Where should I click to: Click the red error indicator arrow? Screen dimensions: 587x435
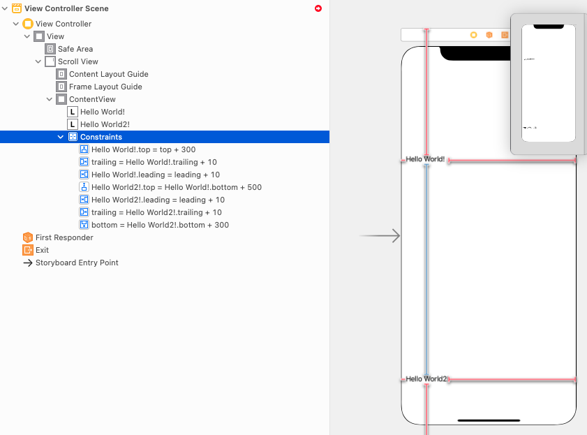coord(318,8)
